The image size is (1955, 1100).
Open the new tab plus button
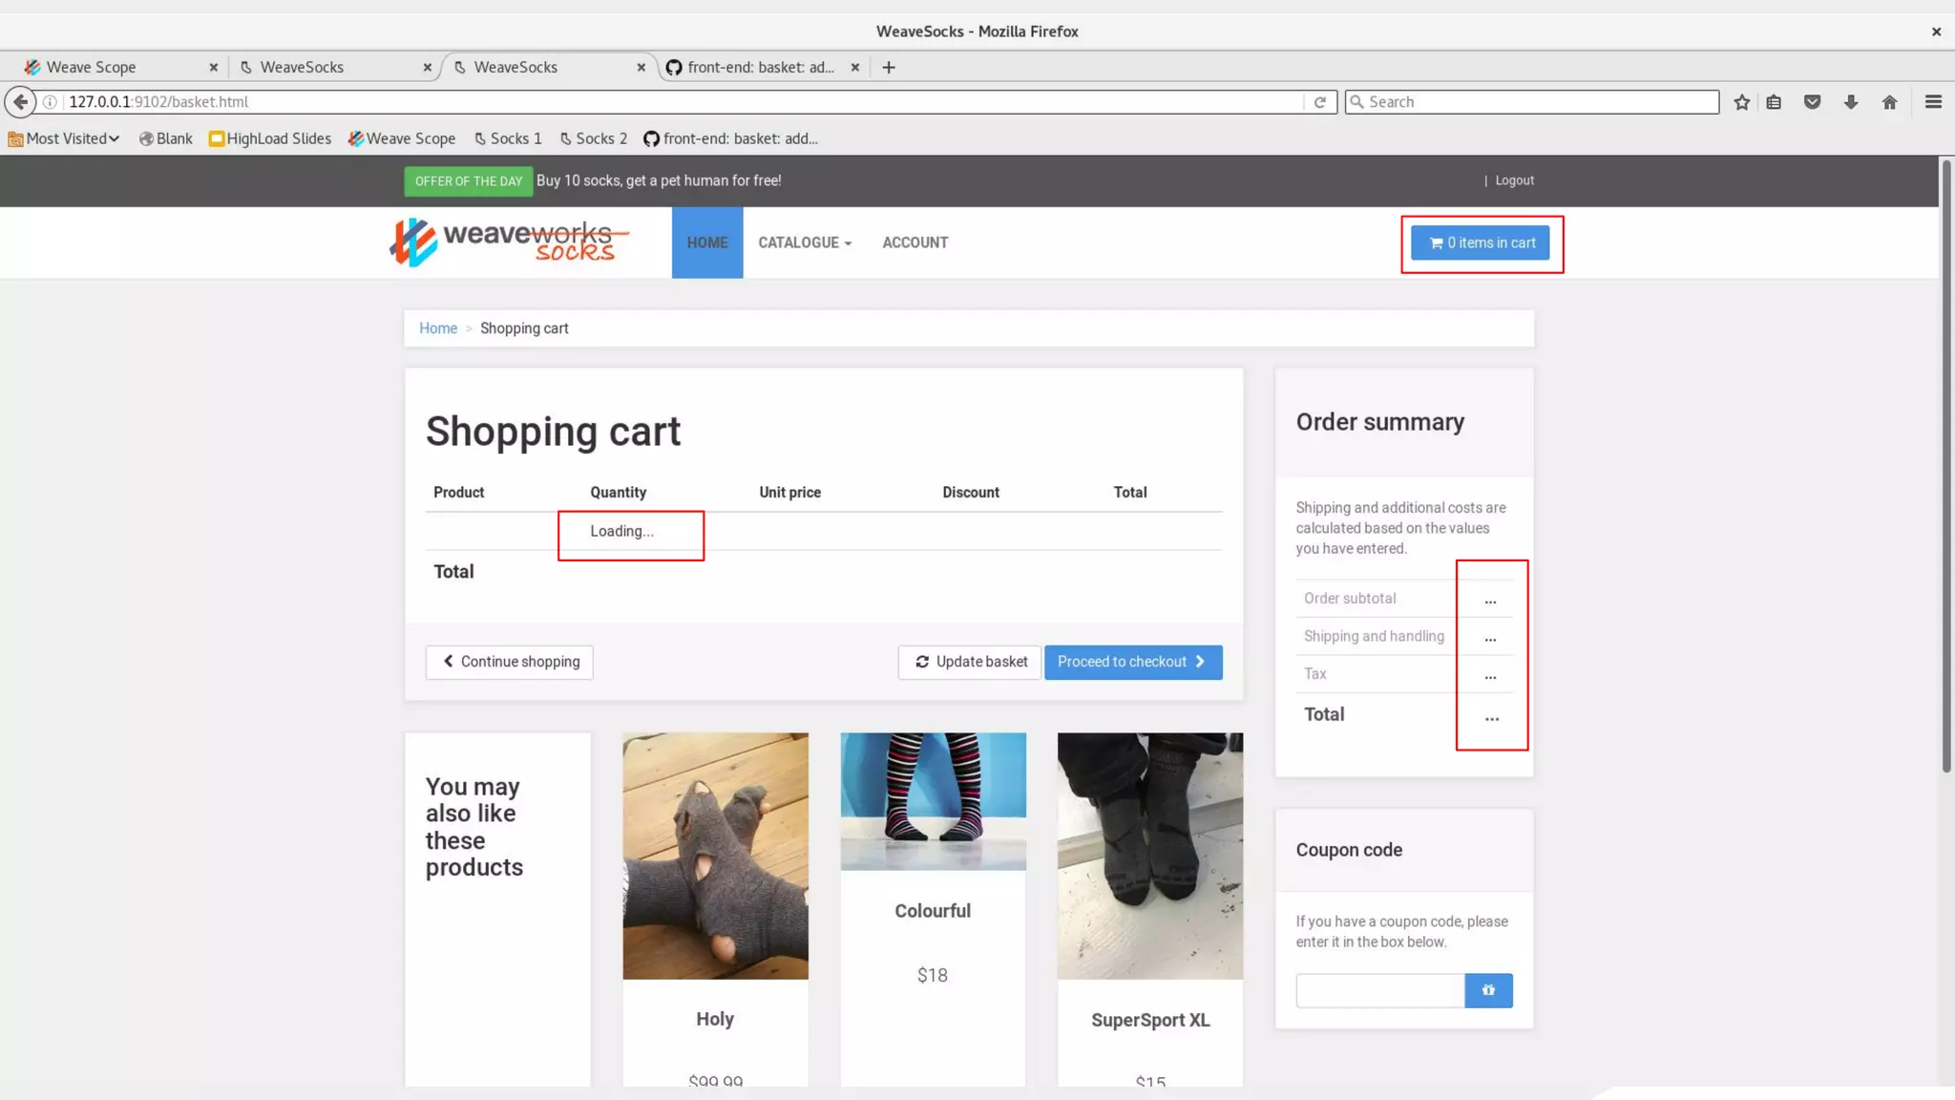point(889,67)
